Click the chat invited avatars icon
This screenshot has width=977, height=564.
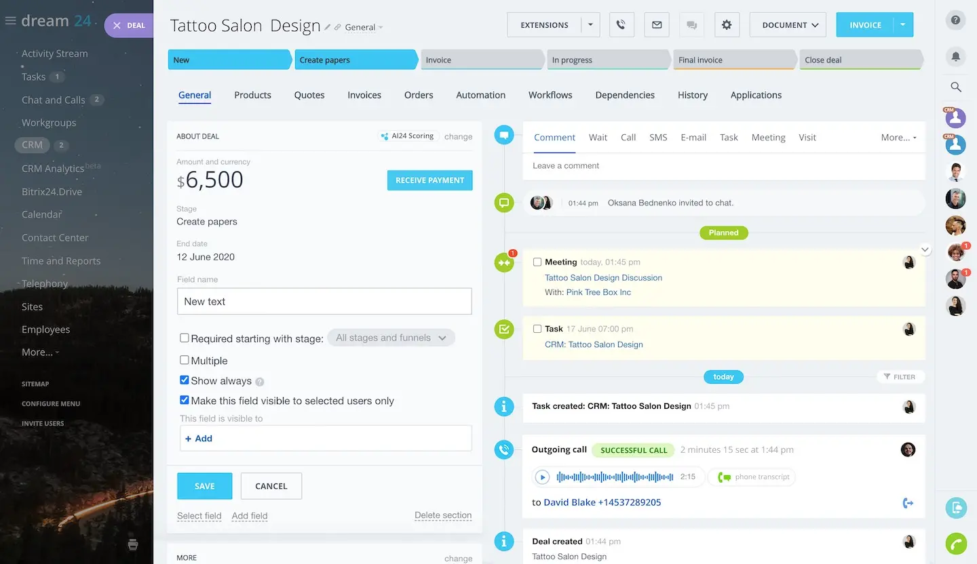click(541, 203)
